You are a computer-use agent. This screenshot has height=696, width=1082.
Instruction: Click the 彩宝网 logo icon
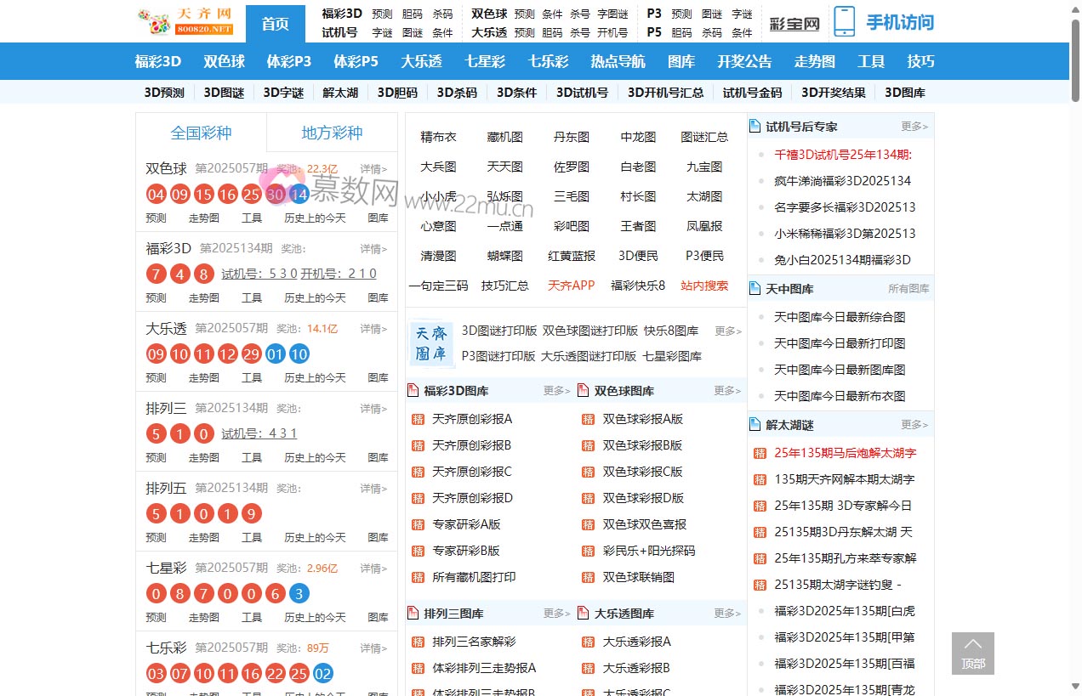pyautogui.click(x=796, y=22)
